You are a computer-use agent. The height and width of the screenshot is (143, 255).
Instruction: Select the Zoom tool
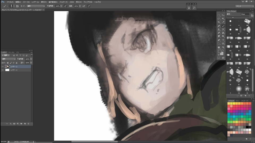click(x=223, y=47)
